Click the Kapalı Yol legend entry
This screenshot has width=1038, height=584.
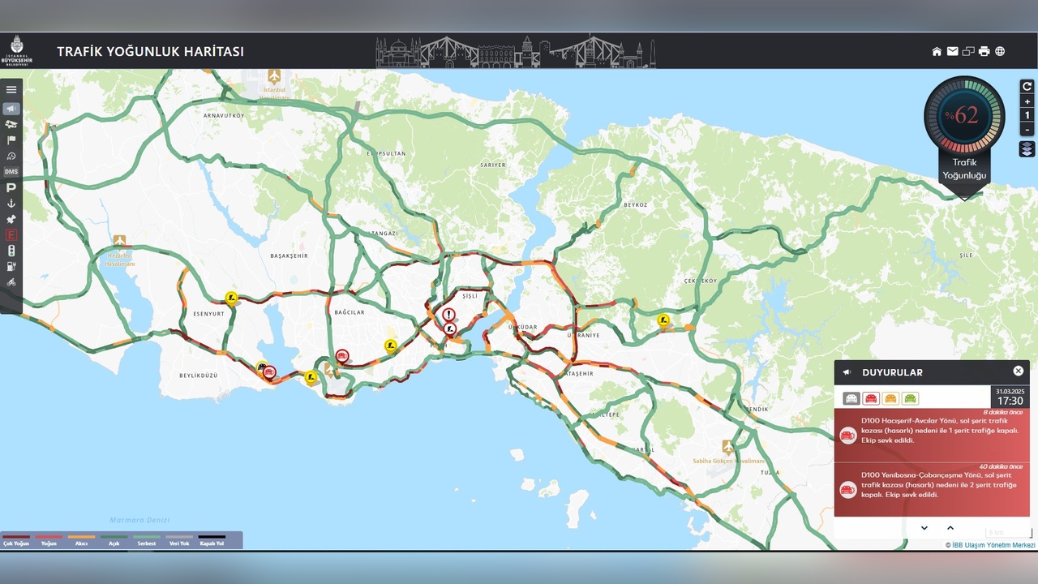pyautogui.click(x=212, y=539)
